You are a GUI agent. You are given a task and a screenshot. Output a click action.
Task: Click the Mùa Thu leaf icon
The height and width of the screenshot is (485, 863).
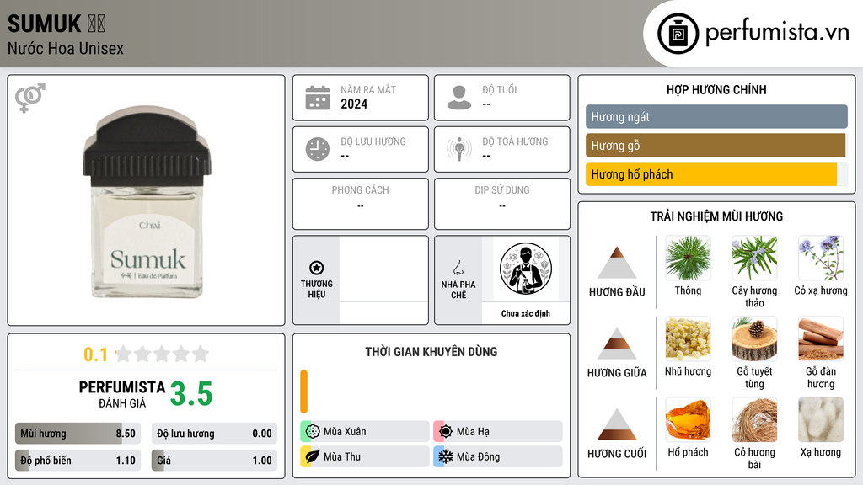click(x=313, y=456)
